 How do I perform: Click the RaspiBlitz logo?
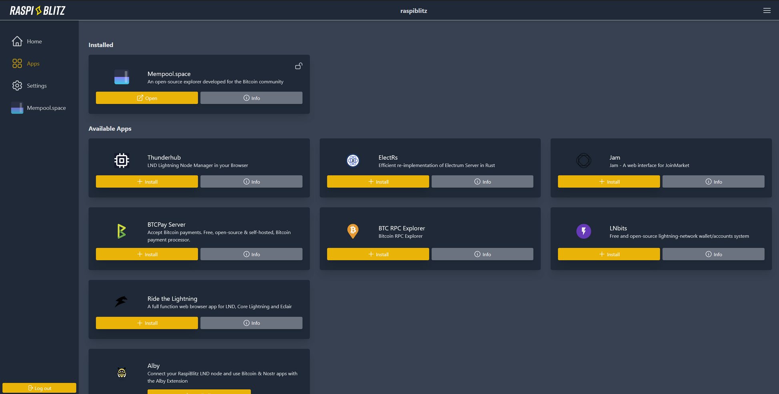[x=38, y=11]
